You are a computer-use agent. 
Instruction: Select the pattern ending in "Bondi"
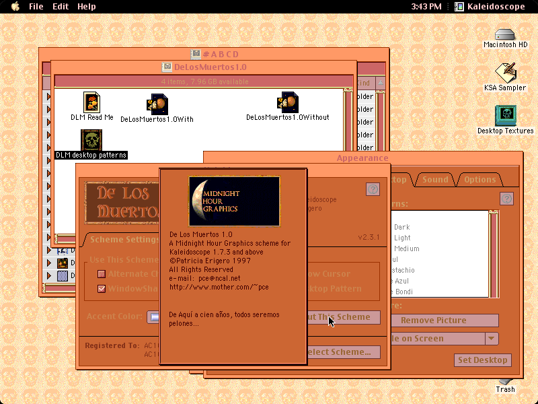tap(402, 292)
